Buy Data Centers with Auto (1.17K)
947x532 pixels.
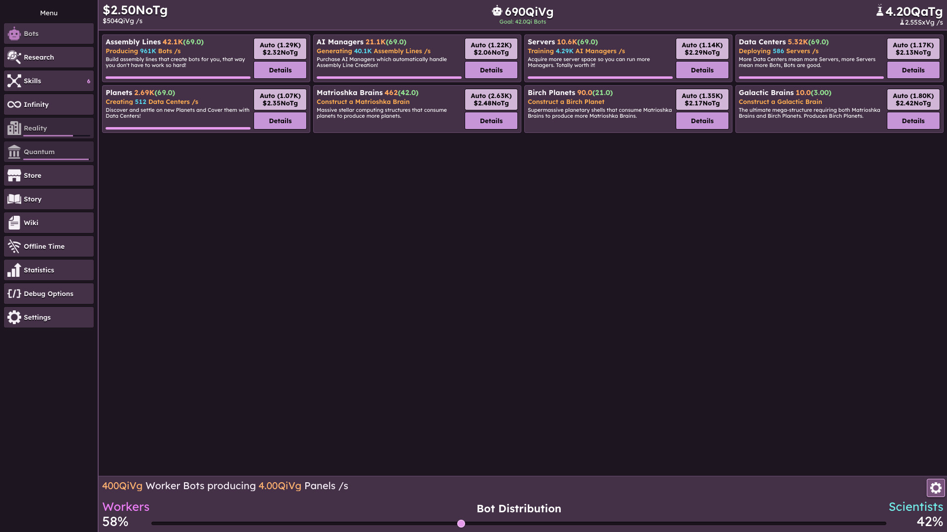click(x=913, y=49)
